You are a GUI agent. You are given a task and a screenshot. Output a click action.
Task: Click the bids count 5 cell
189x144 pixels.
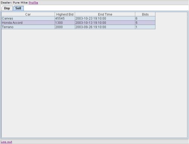[145, 23]
